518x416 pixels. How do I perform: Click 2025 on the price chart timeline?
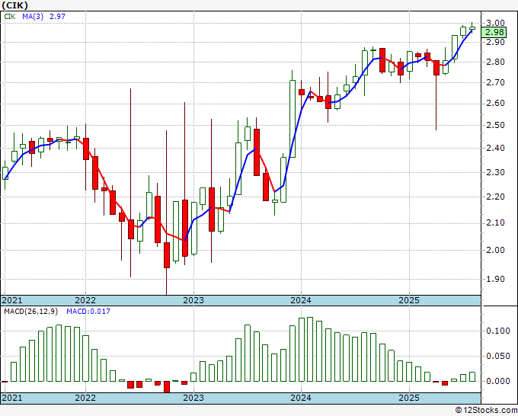tap(409, 300)
